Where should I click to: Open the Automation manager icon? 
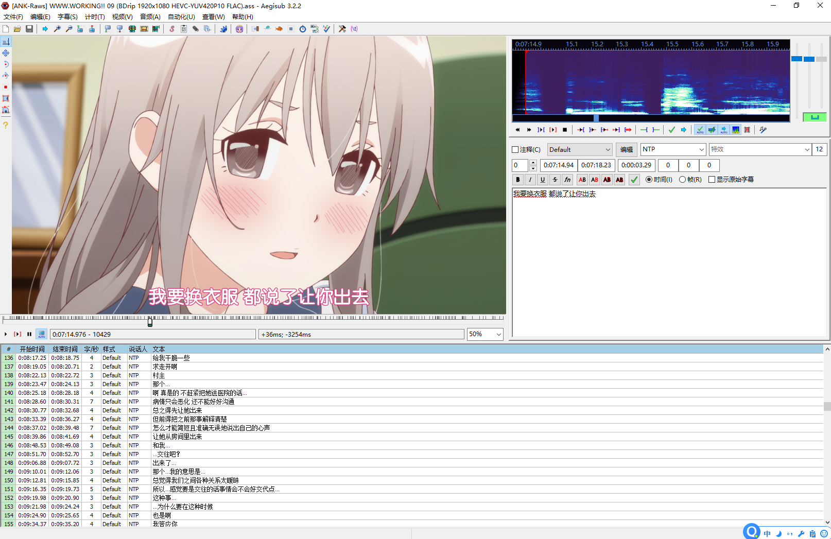click(x=223, y=29)
